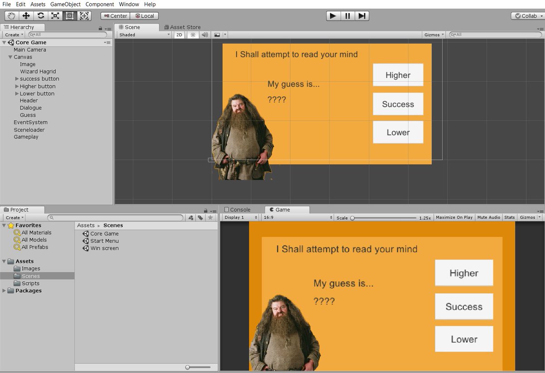
Task: Click the Project panel lock icon
Action: coord(206,211)
